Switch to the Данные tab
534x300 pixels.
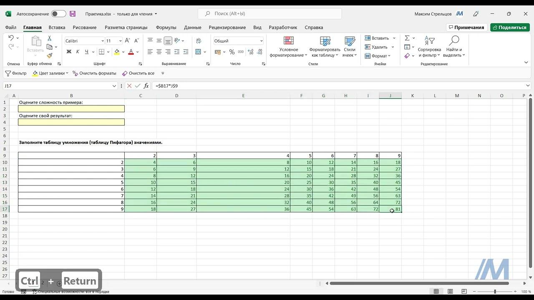coord(193,27)
